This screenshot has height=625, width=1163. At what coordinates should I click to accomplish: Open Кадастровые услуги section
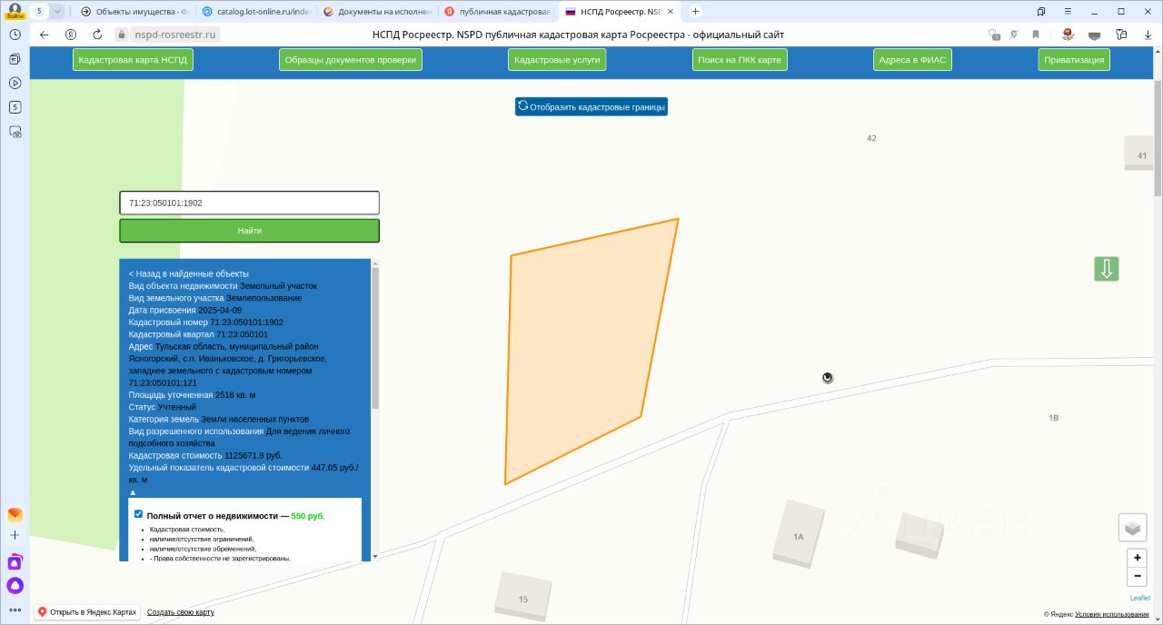(x=557, y=59)
